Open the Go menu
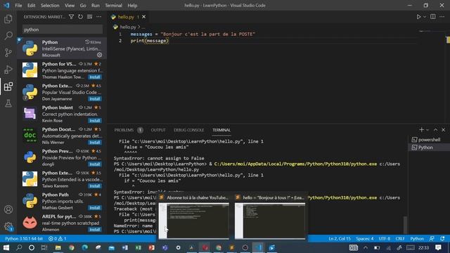Image resolution: width=450 pixels, height=253 pixels. 83,6
